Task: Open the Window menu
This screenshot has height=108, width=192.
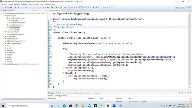Action: click(47, 4)
